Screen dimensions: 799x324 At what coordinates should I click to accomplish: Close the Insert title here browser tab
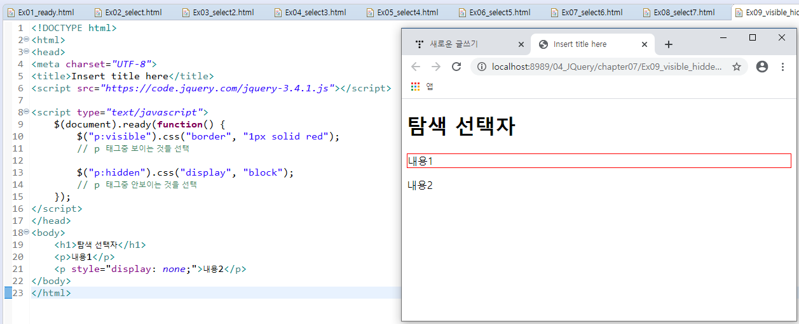pos(645,44)
